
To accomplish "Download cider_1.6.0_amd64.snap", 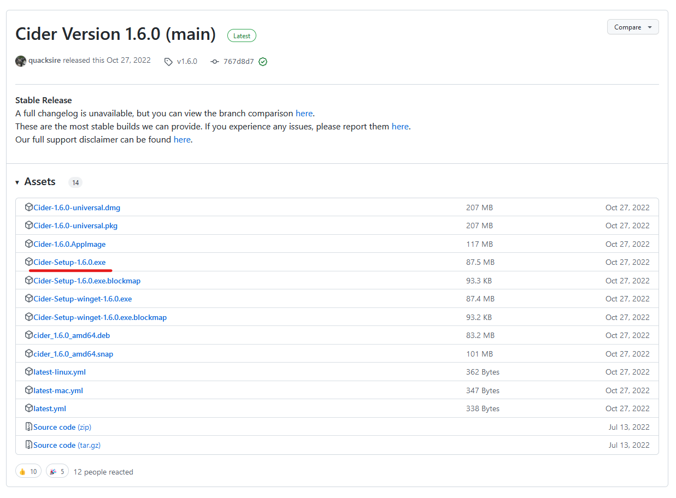I will (x=73, y=354).
